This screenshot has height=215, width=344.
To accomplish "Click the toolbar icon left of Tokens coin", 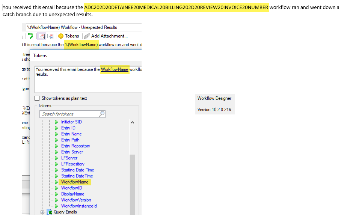I will click(50, 36).
